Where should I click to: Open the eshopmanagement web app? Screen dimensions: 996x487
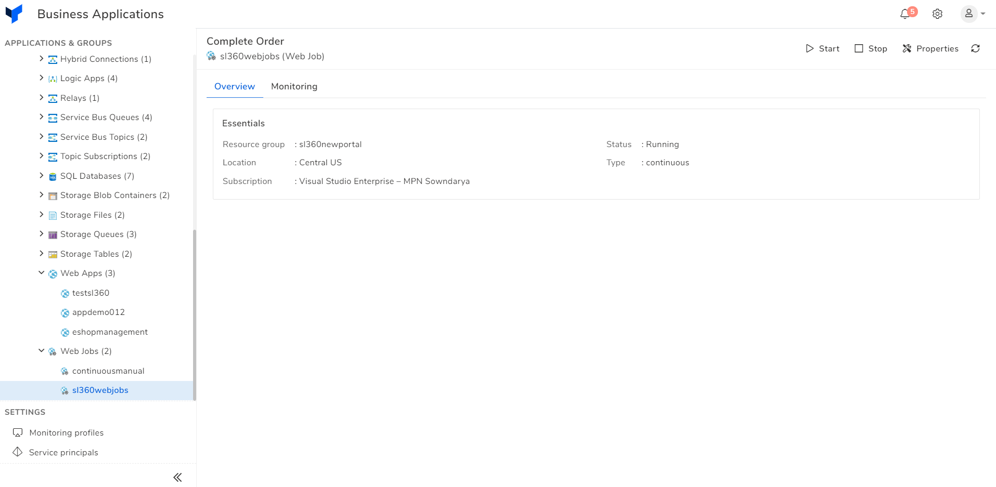[x=110, y=332]
